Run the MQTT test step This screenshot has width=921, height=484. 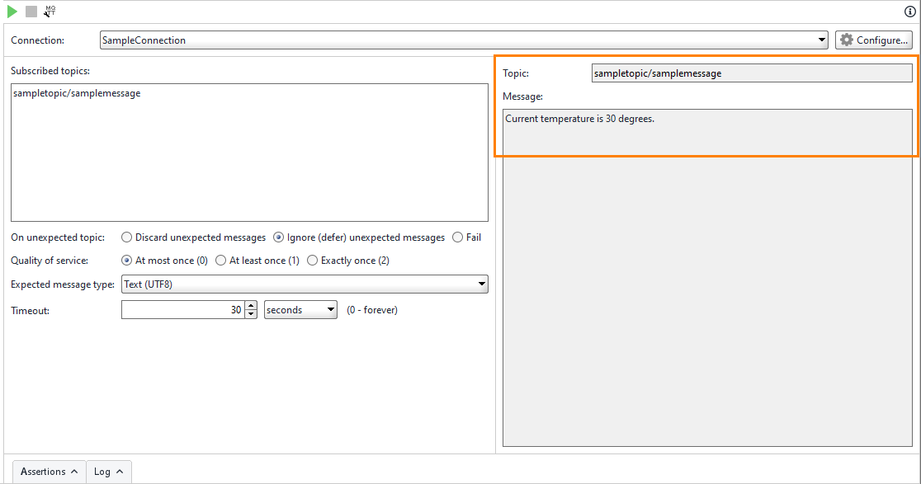[13, 12]
